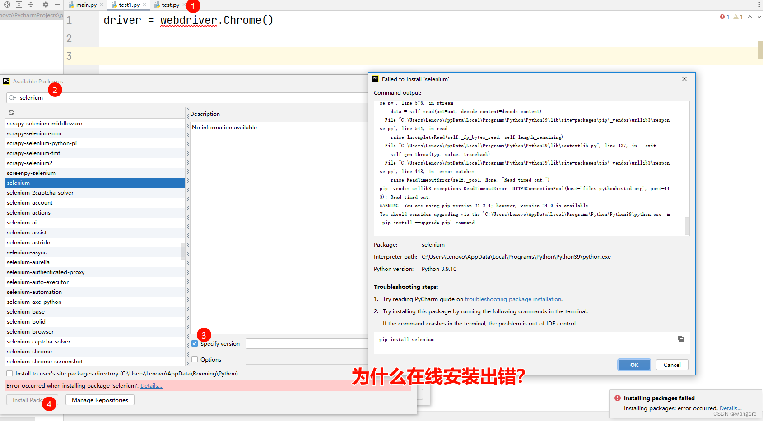Screen dimensions: 763x421
Task: Click OK in the failure dialog
Action: tap(634, 365)
